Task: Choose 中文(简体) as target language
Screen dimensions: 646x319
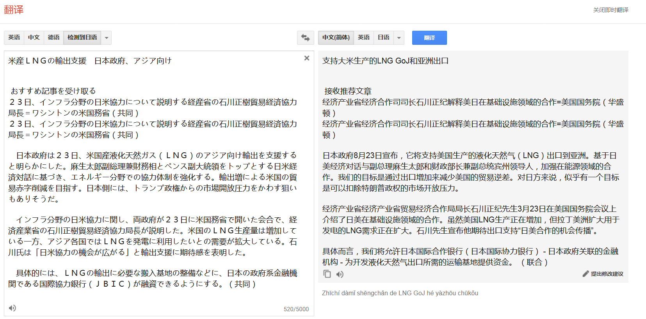Action: click(336, 37)
